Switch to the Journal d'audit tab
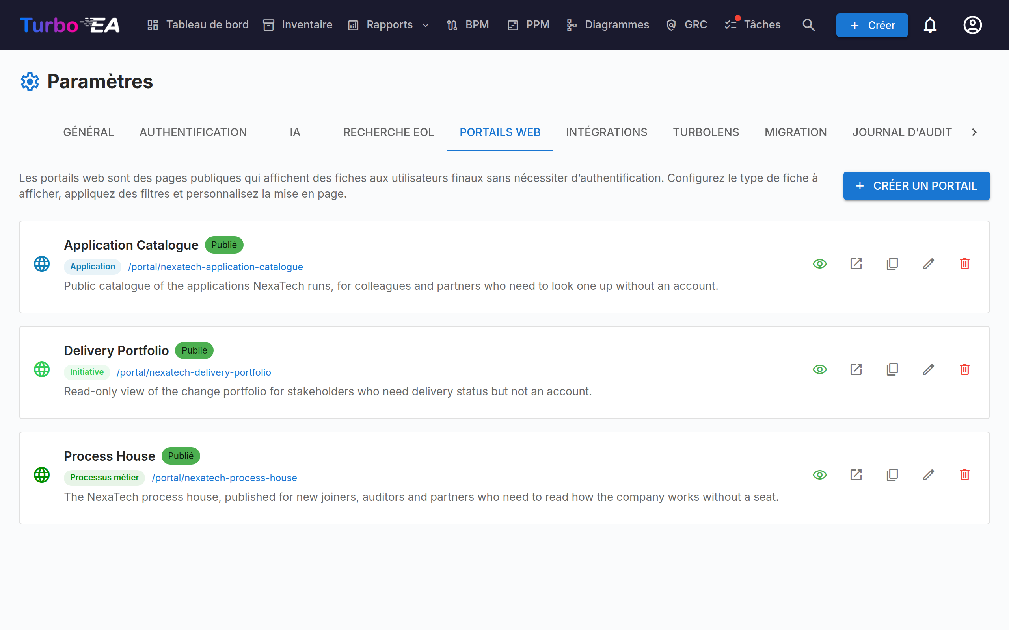The height and width of the screenshot is (630, 1009). click(902, 132)
